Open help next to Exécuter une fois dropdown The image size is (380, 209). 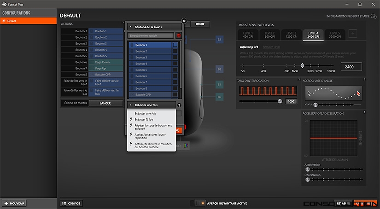[x=179, y=105]
